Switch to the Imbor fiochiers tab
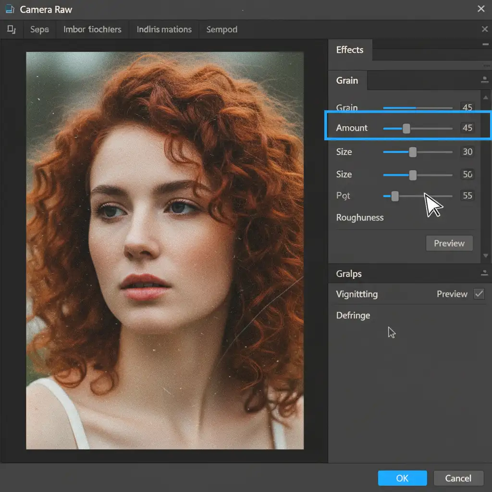This screenshot has height=492, width=492. pyautogui.click(x=92, y=30)
